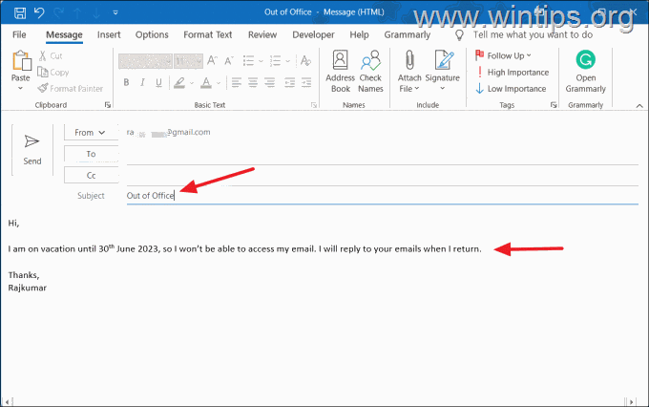Click inside the Subject field
This screenshot has width=649, height=407.
(382, 196)
